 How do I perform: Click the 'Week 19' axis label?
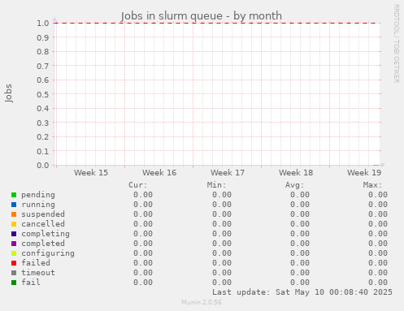364,173
